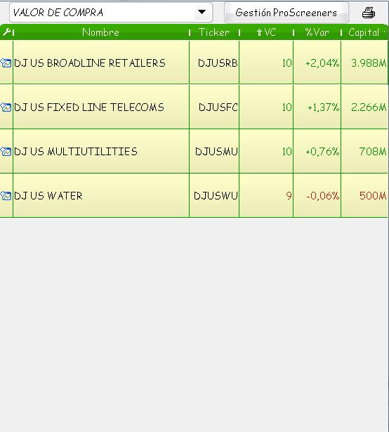Screen dimensions: 389x432
Task: Click the Gestión ProScreeners button
Action: pos(286,13)
